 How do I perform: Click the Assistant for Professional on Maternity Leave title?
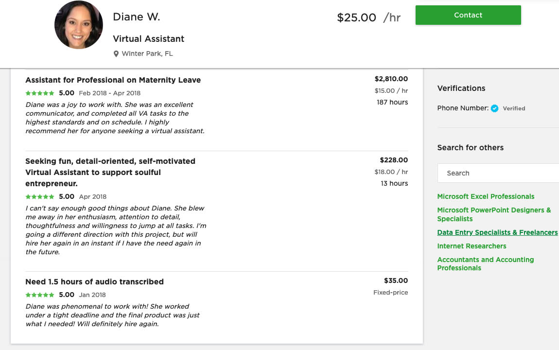tap(113, 80)
